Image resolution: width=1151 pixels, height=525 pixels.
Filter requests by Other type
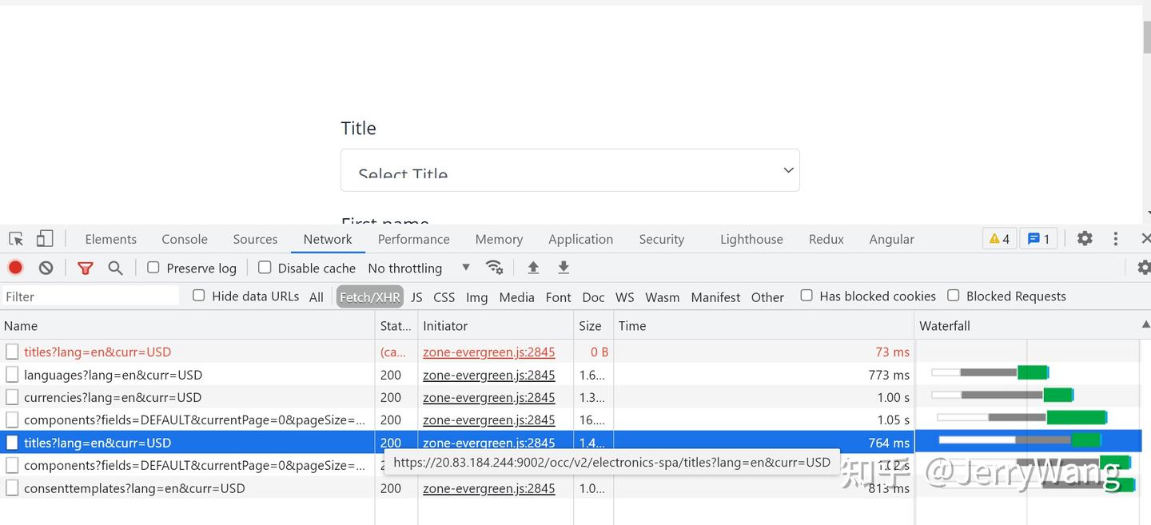click(x=767, y=296)
